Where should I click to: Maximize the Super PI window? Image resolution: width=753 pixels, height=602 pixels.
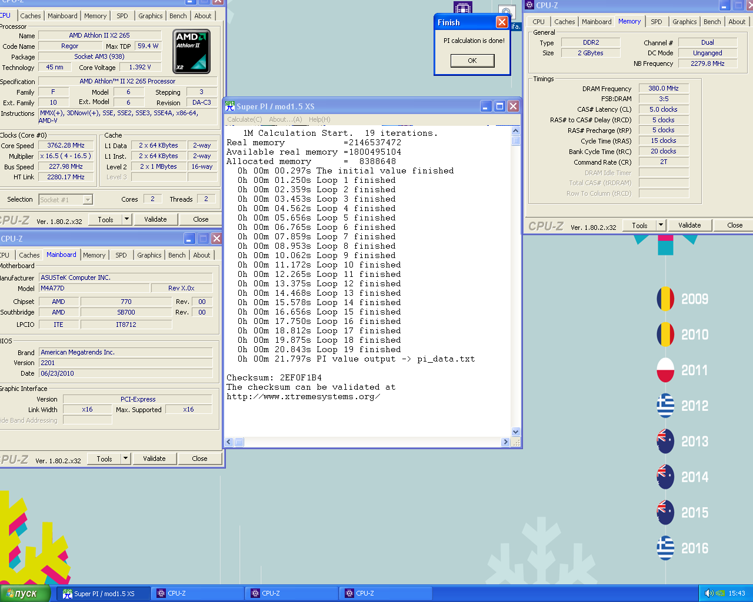(x=499, y=106)
